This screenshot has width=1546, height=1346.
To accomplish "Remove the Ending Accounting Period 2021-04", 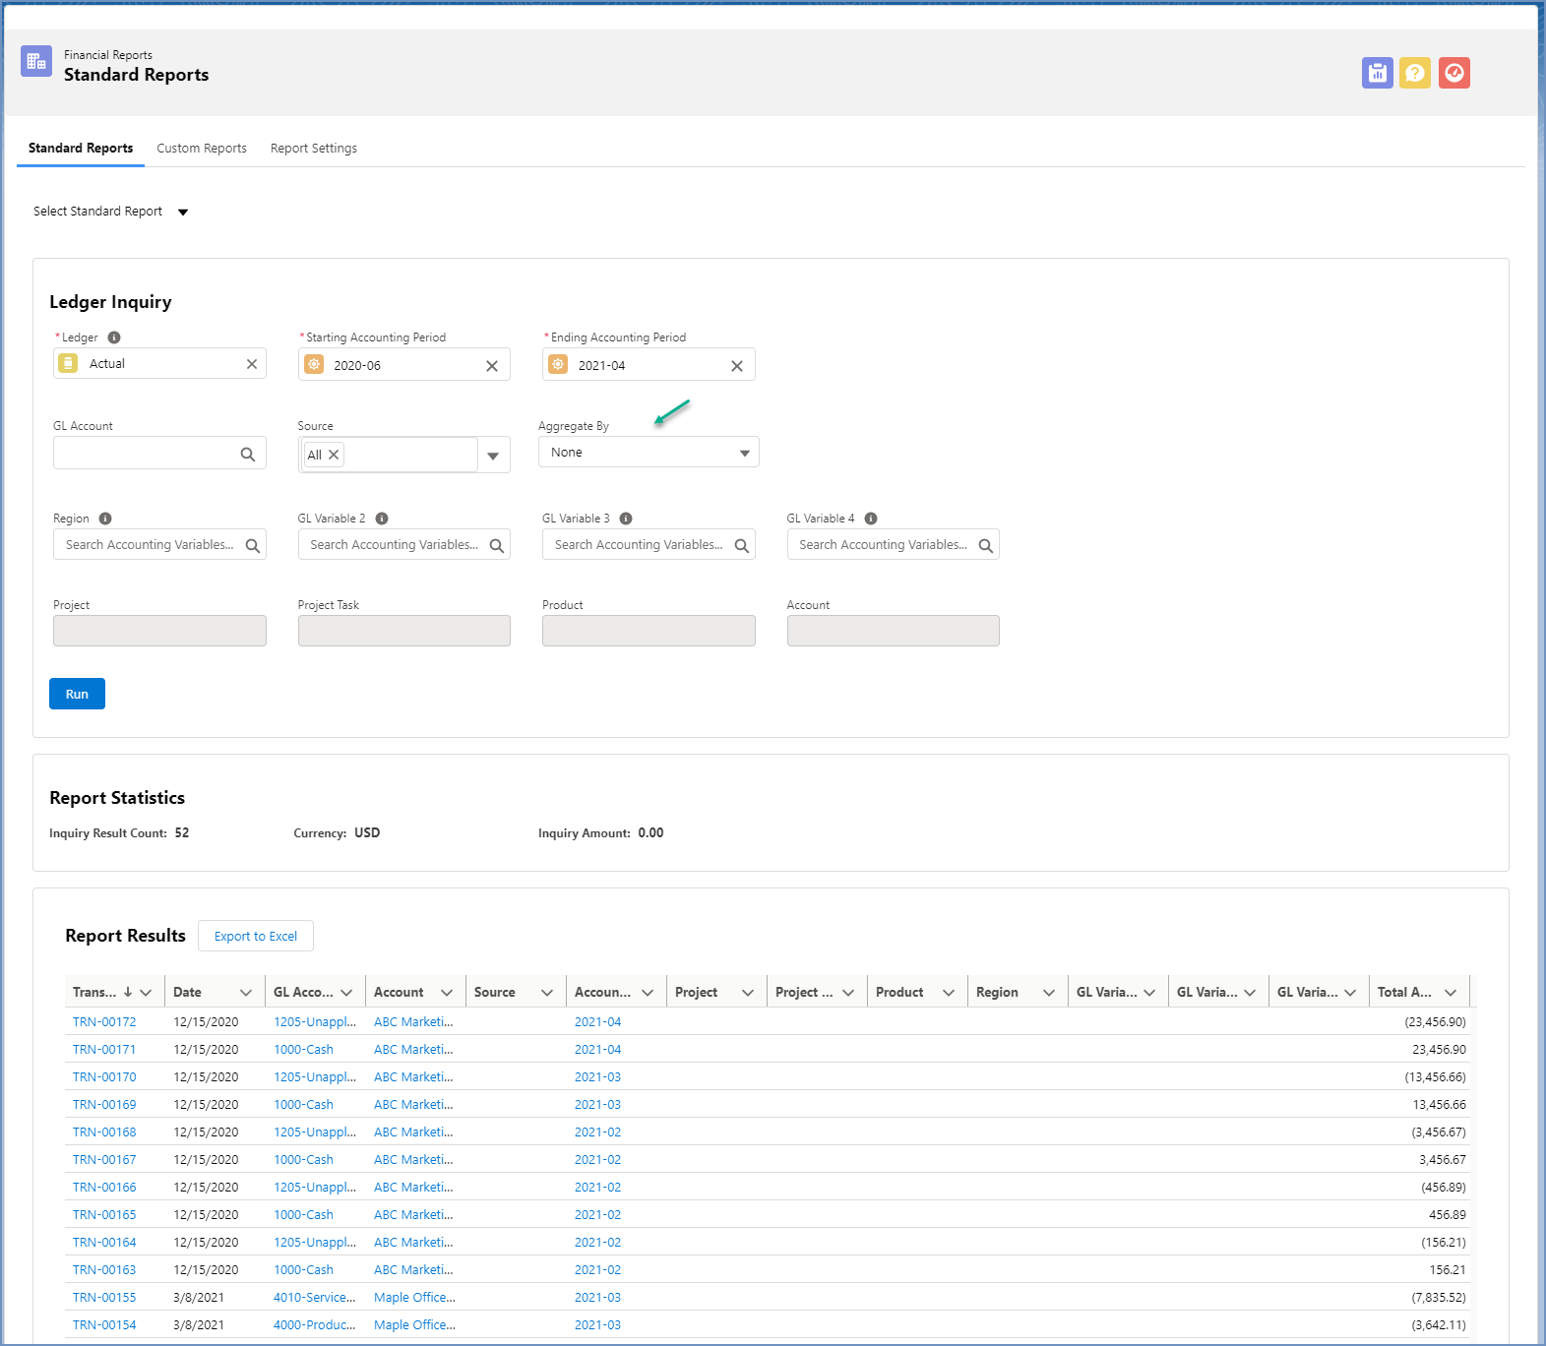I will coord(737,366).
